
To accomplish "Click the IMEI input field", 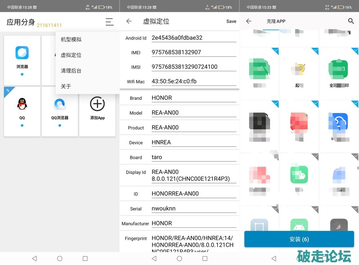I will pos(193,52).
